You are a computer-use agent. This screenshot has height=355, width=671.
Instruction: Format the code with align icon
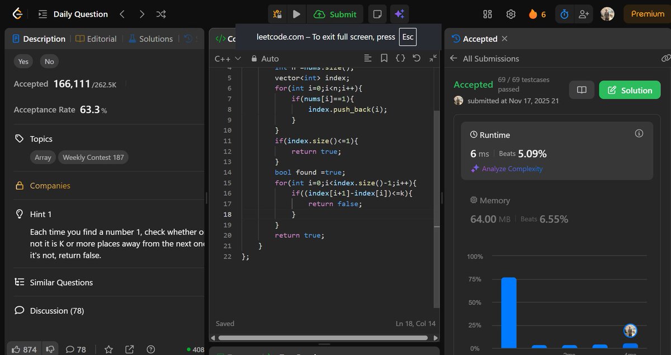[367, 58]
